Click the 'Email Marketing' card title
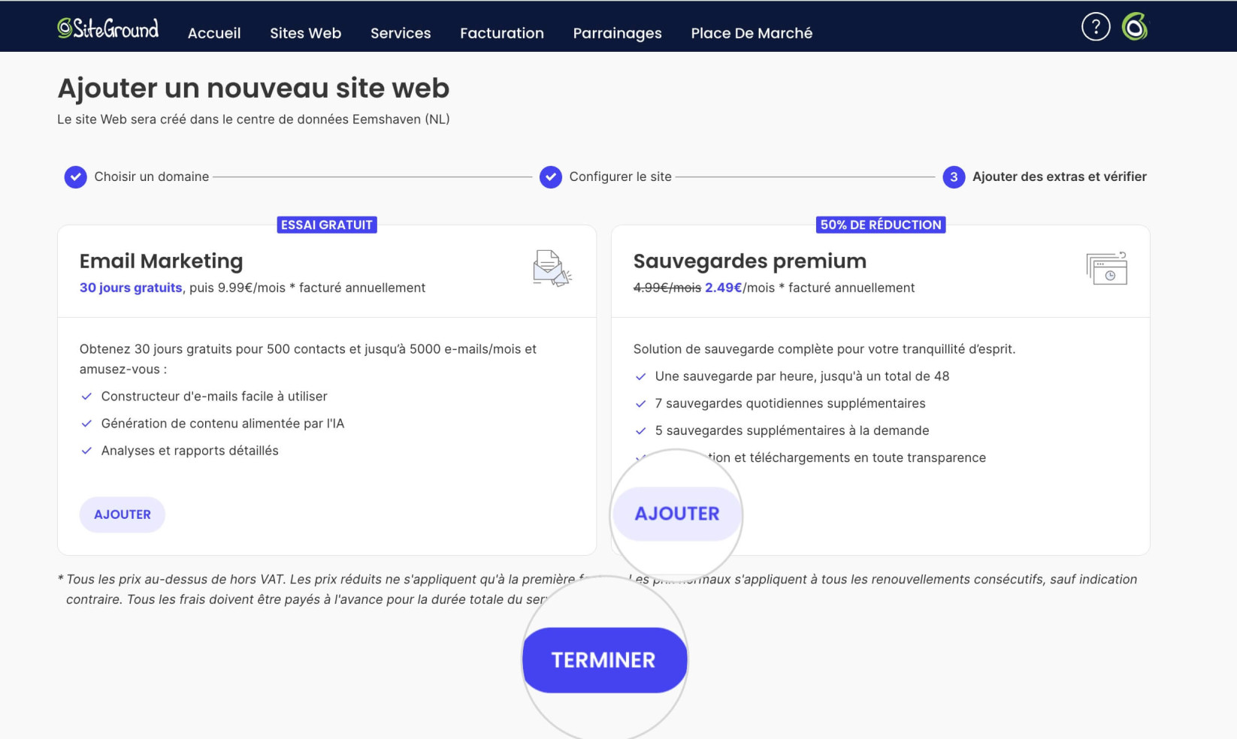The width and height of the screenshot is (1237, 739). (x=162, y=261)
